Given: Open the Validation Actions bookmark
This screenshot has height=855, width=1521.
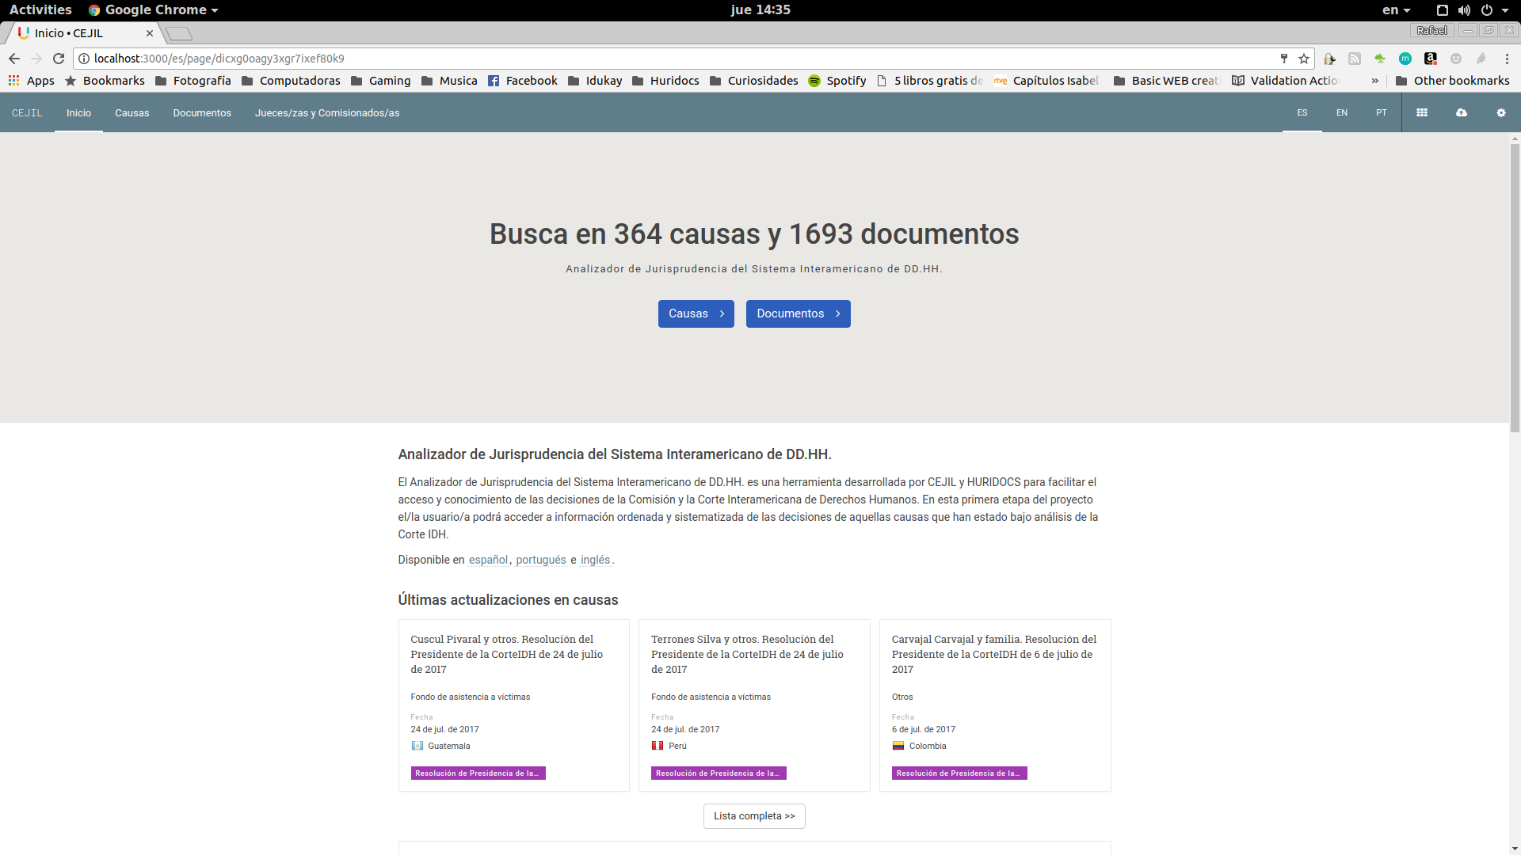Looking at the screenshot, I should point(1286,81).
